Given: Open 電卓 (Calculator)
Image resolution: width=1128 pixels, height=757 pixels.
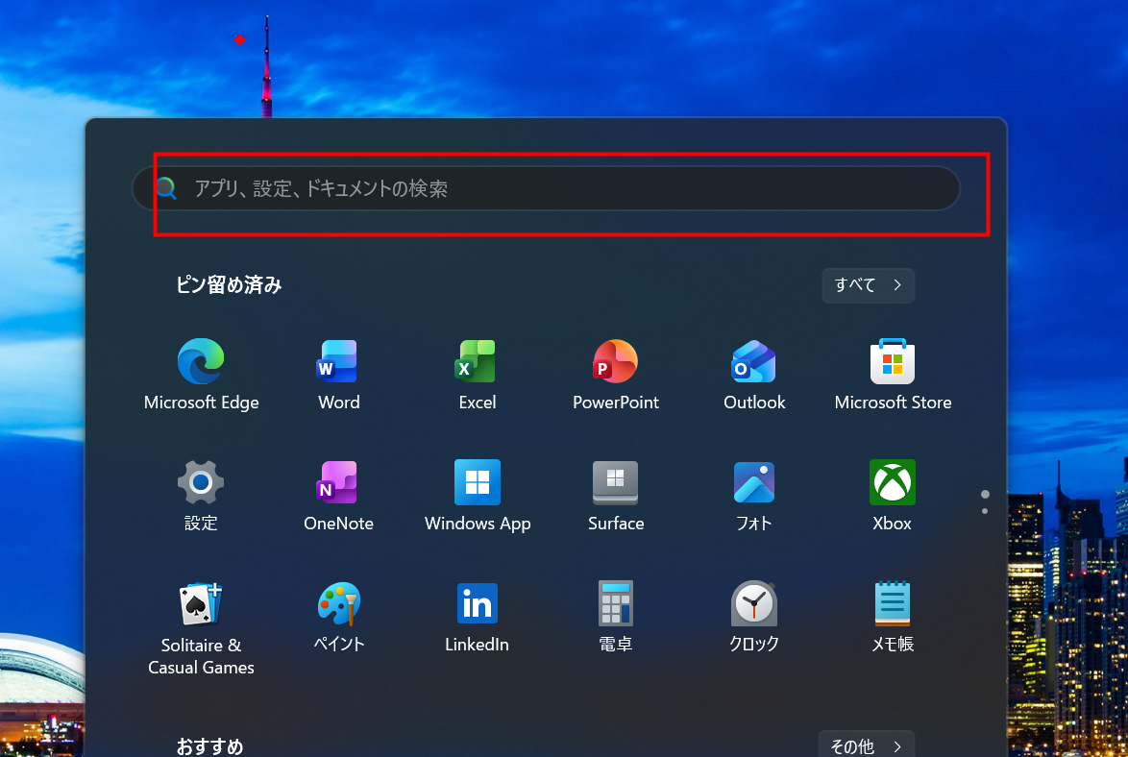Looking at the screenshot, I should [x=615, y=616].
